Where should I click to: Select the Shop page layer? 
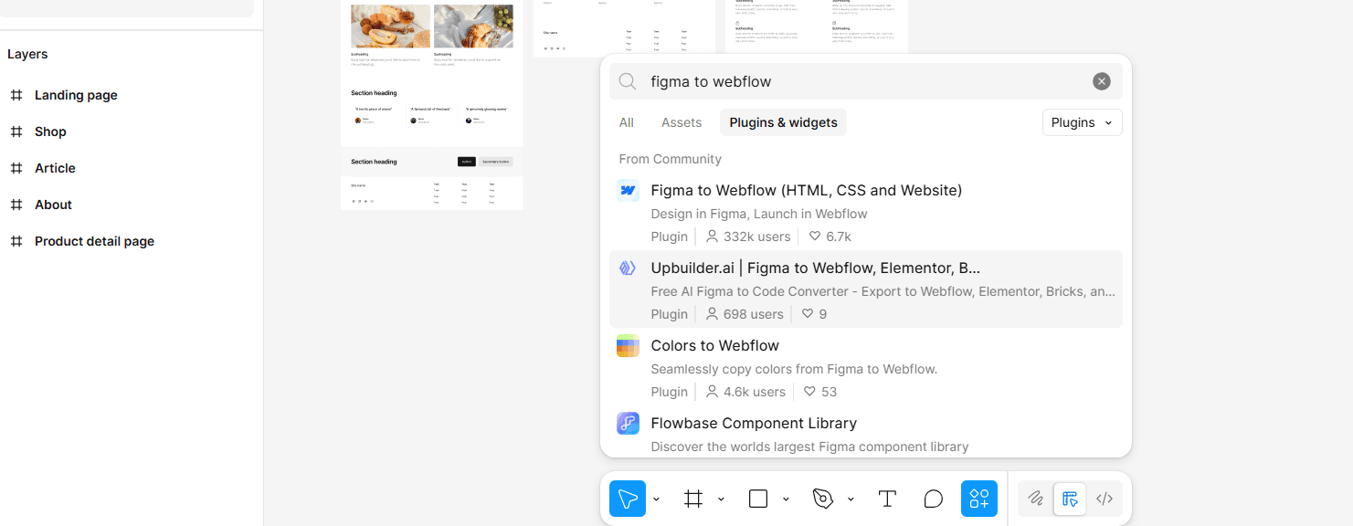pos(50,131)
